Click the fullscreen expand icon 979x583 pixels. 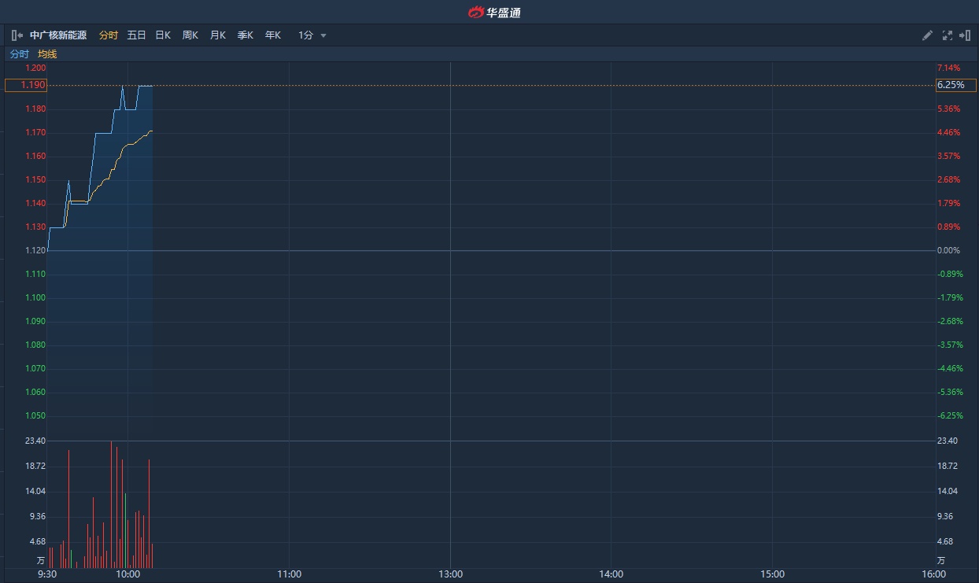pyautogui.click(x=947, y=35)
